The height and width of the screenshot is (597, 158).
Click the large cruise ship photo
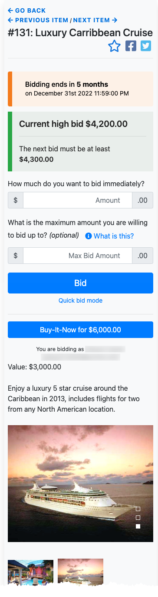click(x=80, y=484)
